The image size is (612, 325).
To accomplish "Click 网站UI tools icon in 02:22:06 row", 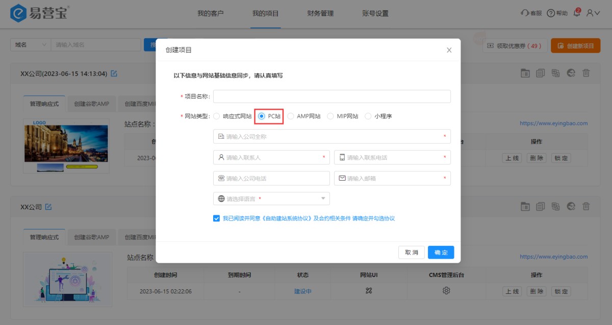I will pos(369,291).
